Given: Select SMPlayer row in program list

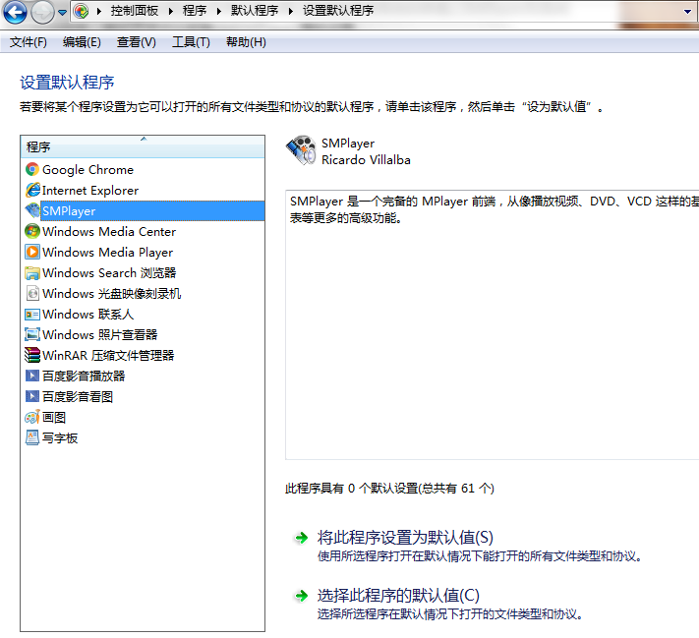Looking at the screenshot, I should point(143,210).
